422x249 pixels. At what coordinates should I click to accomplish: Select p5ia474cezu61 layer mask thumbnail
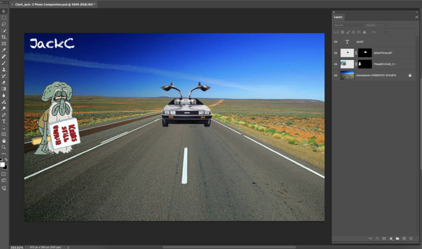point(365,53)
